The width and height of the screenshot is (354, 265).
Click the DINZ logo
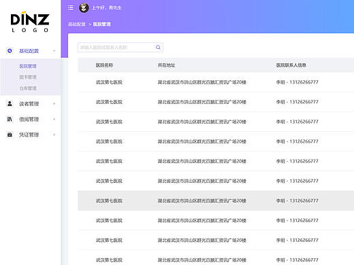pos(30,22)
